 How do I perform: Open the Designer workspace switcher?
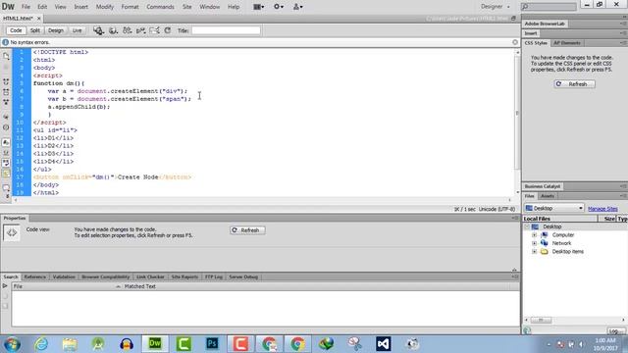(496, 7)
